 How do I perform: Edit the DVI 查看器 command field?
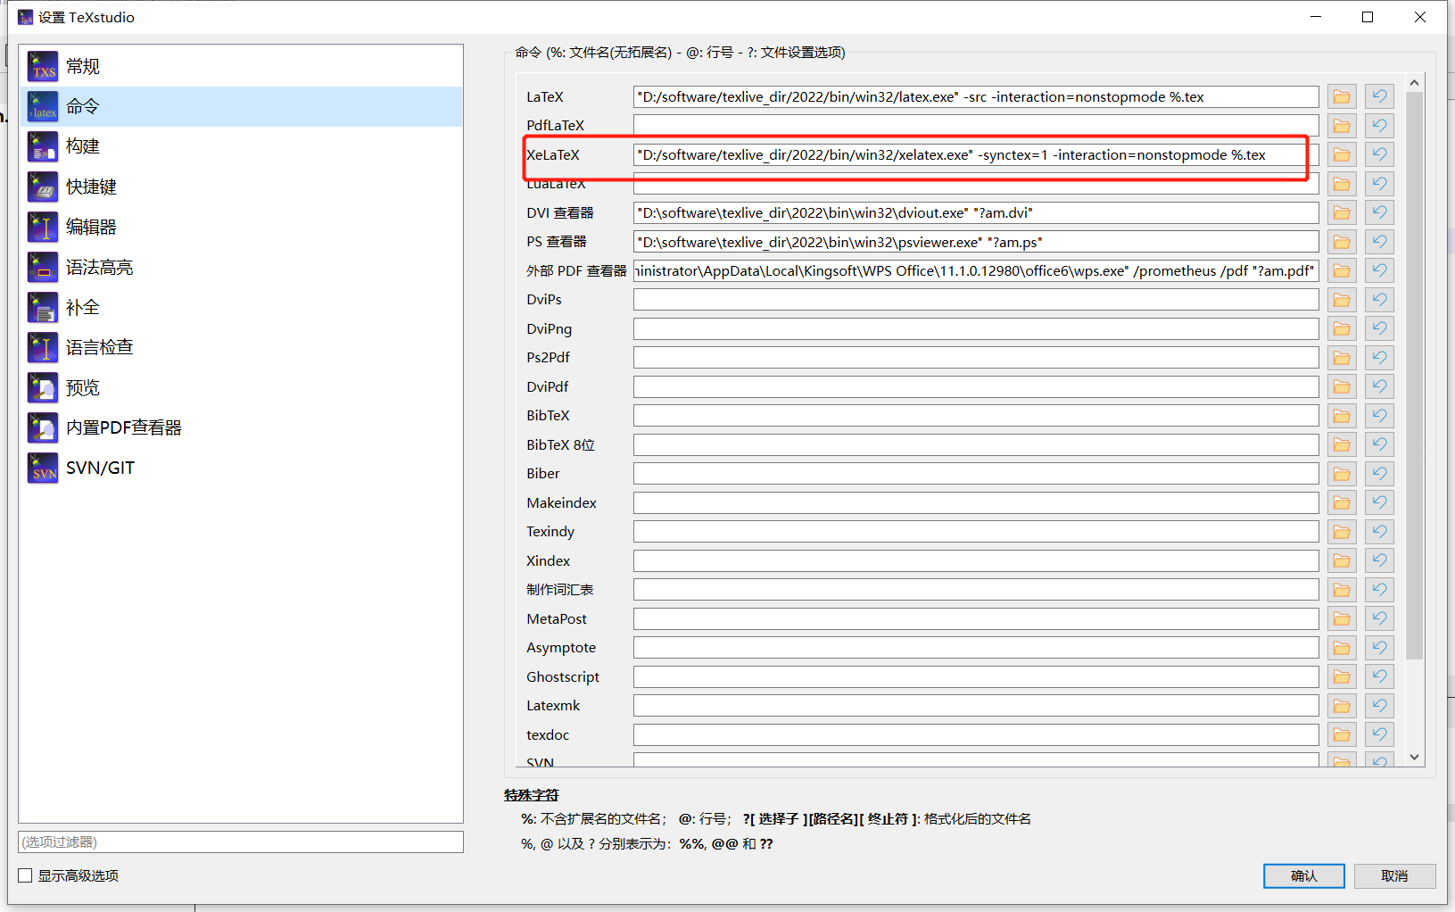[976, 212]
